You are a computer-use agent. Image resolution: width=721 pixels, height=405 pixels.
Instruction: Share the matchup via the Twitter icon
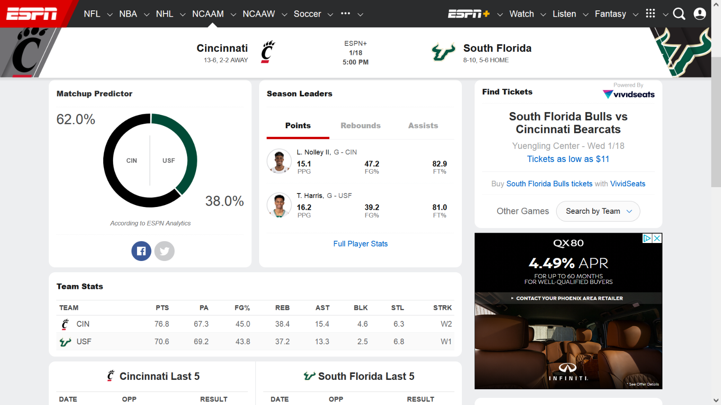coord(164,251)
